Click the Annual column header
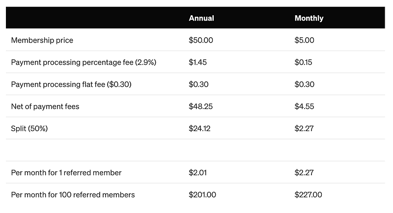This screenshot has width=393, height=213. coord(201,18)
